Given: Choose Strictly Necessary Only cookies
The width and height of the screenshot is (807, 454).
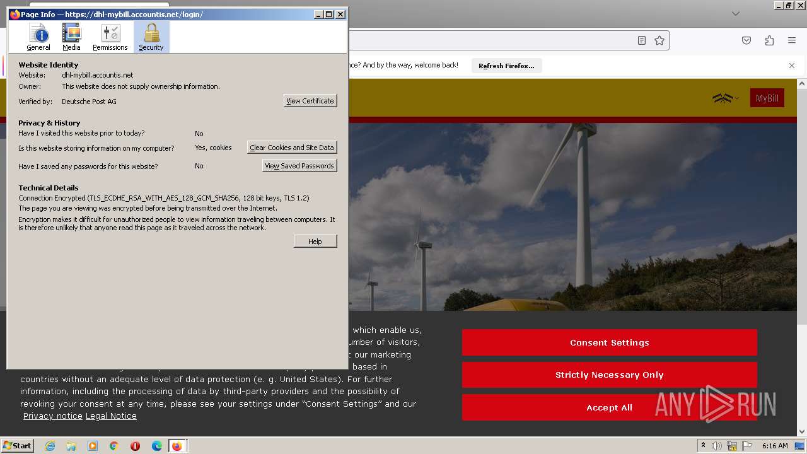Looking at the screenshot, I should (610, 375).
